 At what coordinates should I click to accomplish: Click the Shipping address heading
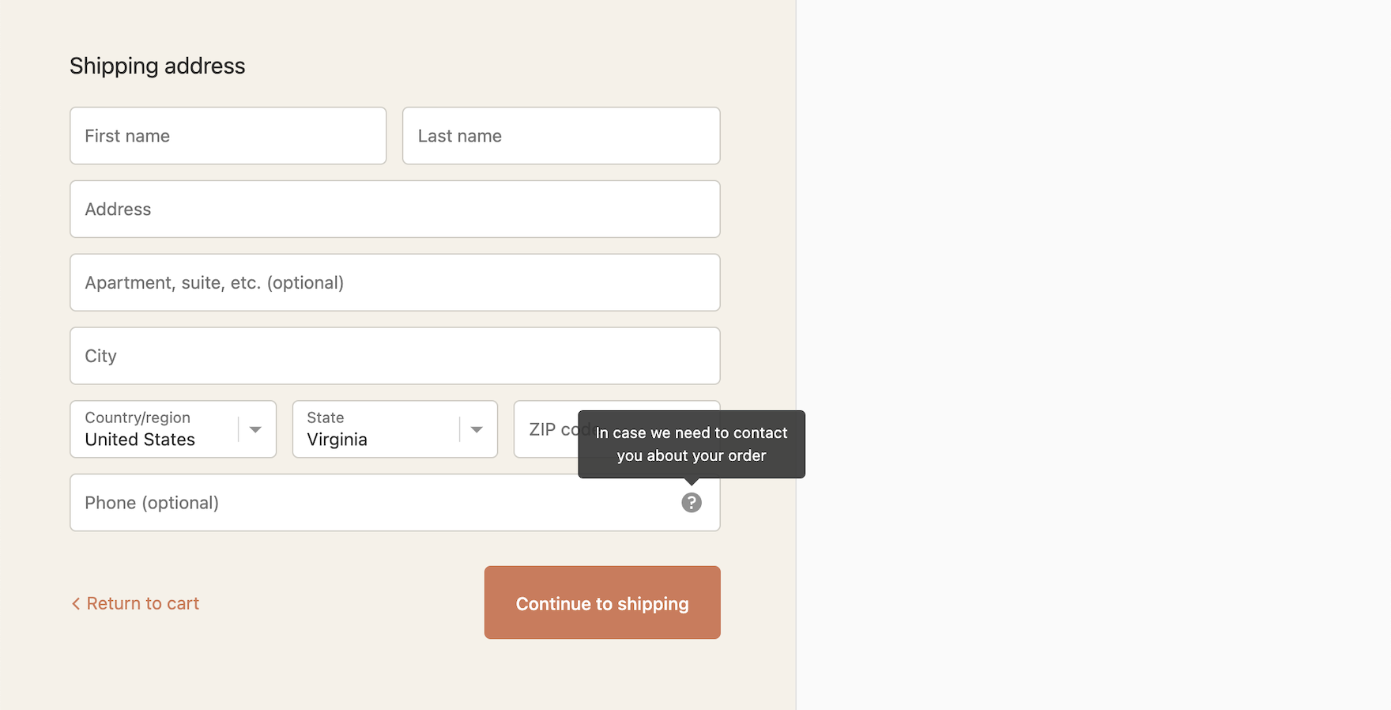[x=157, y=66]
